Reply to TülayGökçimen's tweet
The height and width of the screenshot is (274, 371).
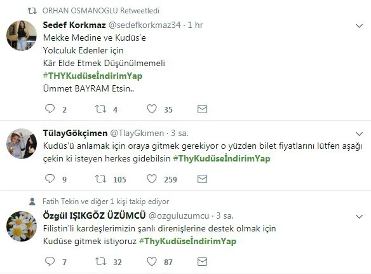pyautogui.click(x=50, y=179)
